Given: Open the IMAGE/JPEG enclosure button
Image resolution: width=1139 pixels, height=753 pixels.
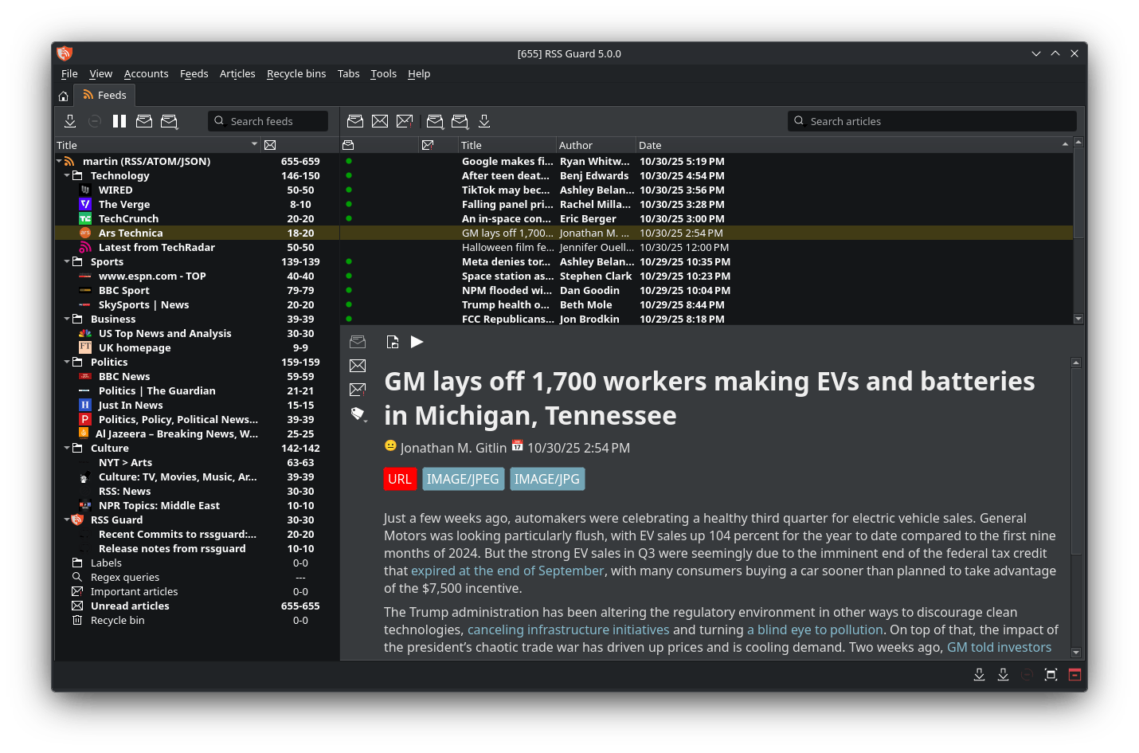Looking at the screenshot, I should [x=463, y=479].
